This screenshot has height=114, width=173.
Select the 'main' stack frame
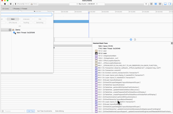(105, 53)
